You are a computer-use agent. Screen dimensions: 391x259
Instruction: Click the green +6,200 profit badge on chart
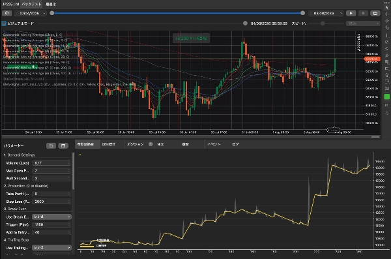point(191,38)
